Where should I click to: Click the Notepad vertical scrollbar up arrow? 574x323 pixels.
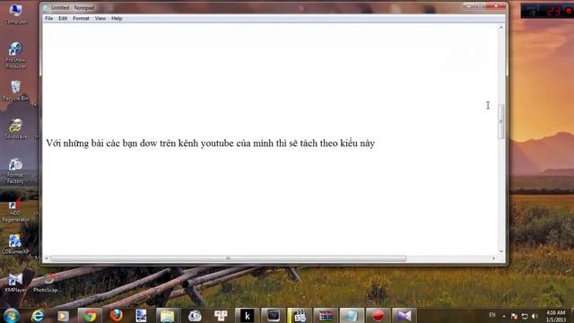(501, 27)
